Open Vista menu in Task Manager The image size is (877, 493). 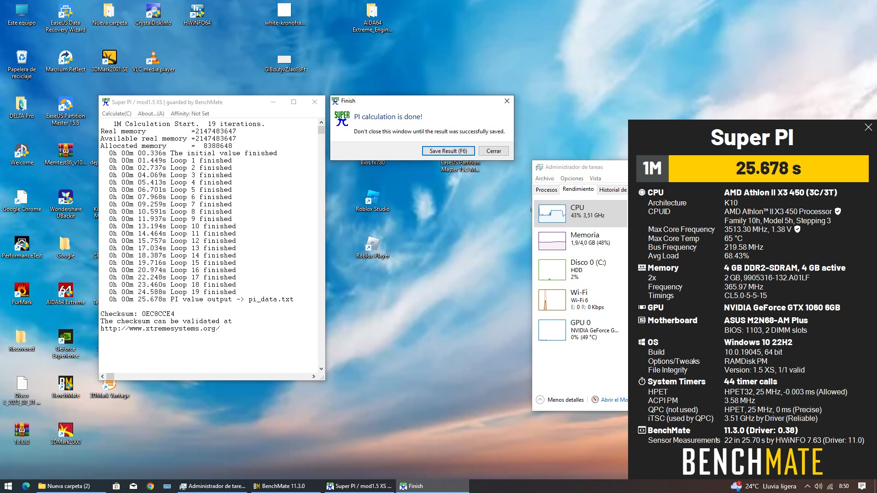[x=595, y=178]
